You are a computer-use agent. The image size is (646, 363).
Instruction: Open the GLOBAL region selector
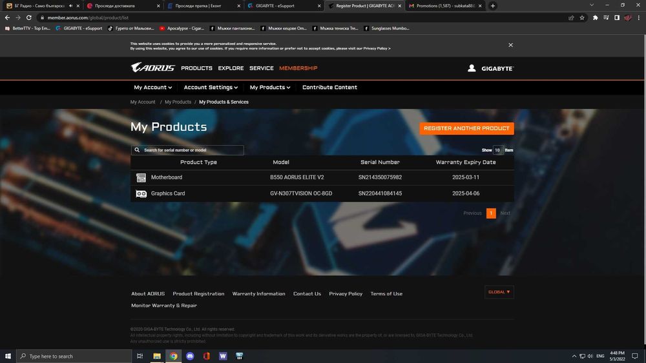(499, 292)
